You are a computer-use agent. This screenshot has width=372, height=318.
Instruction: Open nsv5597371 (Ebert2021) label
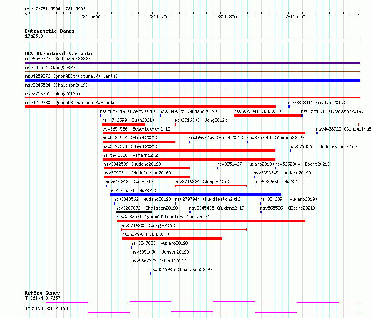pyautogui.click(x=130, y=146)
